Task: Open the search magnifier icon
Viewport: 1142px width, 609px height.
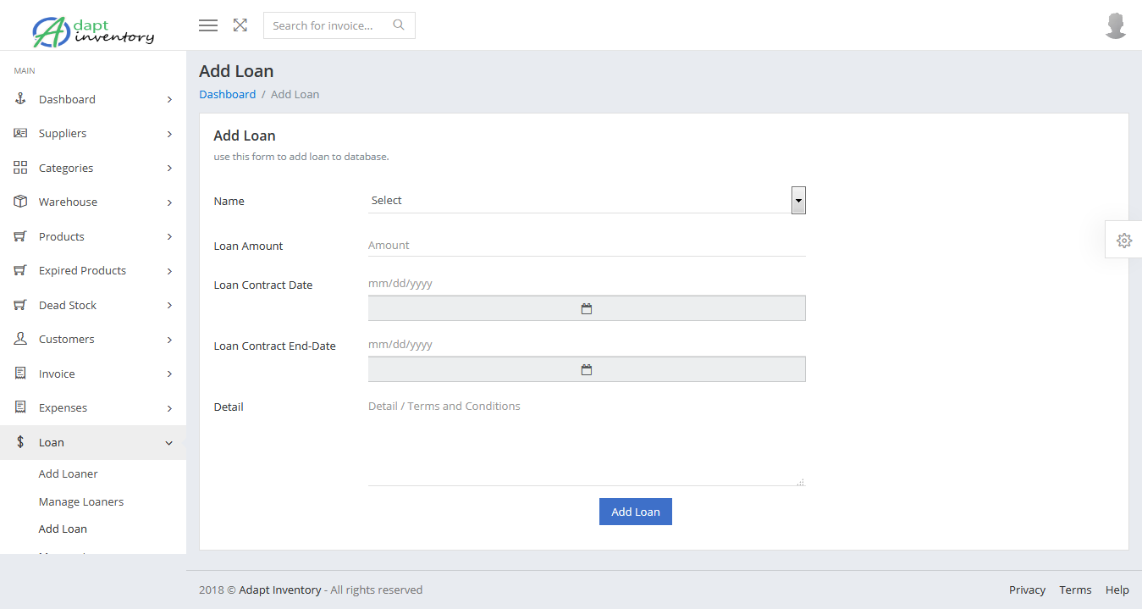Action: [398, 25]
